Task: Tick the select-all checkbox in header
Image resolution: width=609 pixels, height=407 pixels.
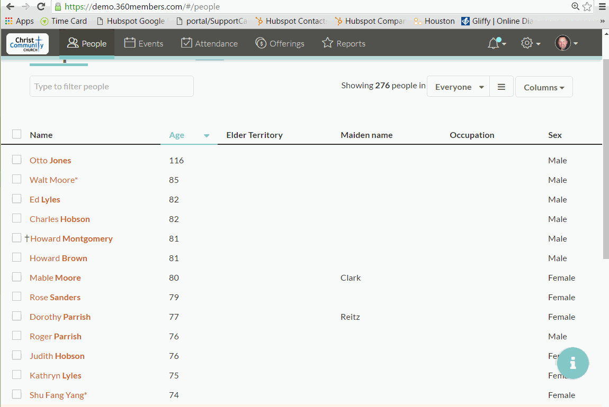Action: coord(17,134)
